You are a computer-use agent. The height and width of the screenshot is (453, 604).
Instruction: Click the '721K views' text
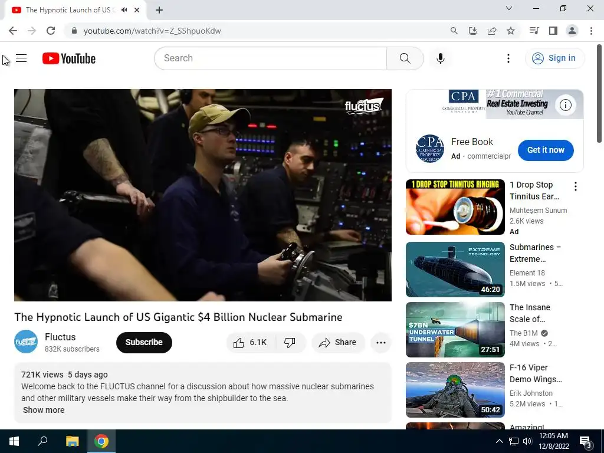point(42,375)
